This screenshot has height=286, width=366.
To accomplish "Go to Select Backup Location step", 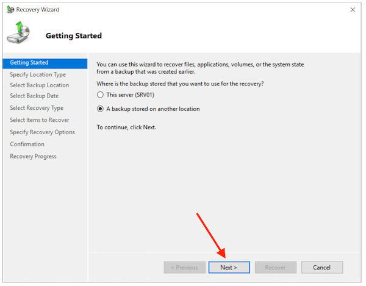I will (39, 85).
